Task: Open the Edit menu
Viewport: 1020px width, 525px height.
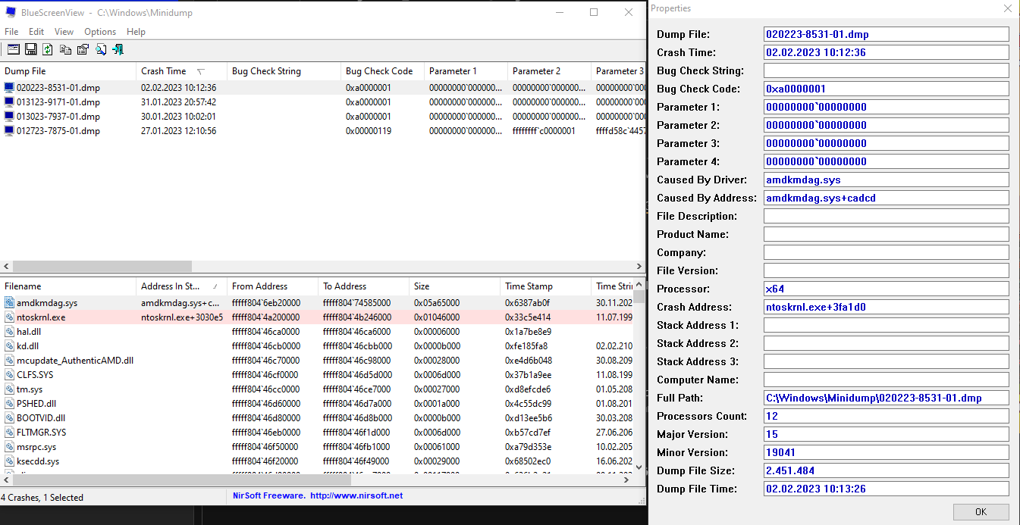Action: click(36, 32)
